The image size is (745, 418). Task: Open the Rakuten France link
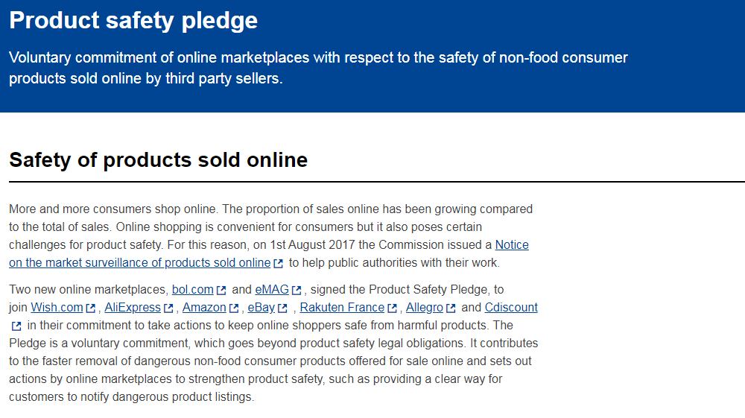[x=342, y=308]
